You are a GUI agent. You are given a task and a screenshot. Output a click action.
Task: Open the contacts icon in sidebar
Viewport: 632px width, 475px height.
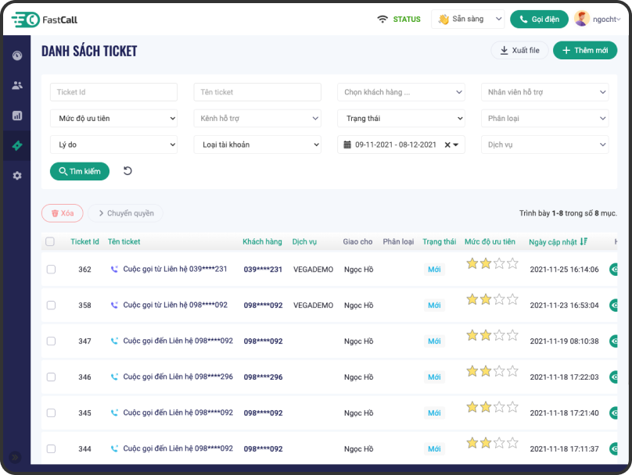pyautogui.click(x=17, y=85)
